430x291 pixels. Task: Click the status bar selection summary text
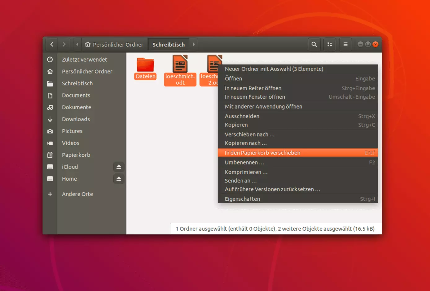pos(275,229)
